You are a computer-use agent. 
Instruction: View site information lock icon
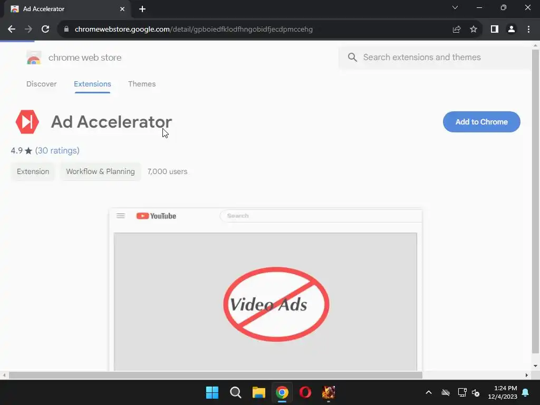click(x=66, y=30)
